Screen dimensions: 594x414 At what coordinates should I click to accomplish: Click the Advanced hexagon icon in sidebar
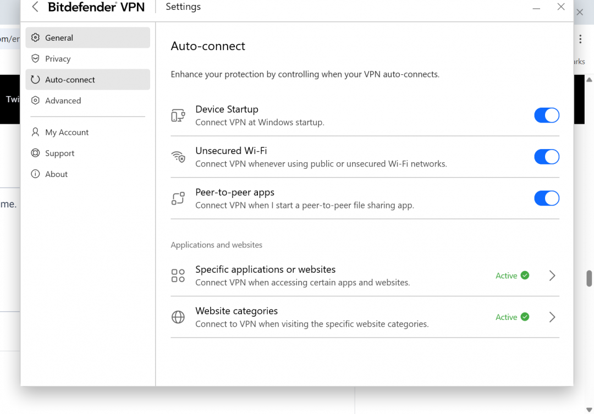click(x=35, y=101)
